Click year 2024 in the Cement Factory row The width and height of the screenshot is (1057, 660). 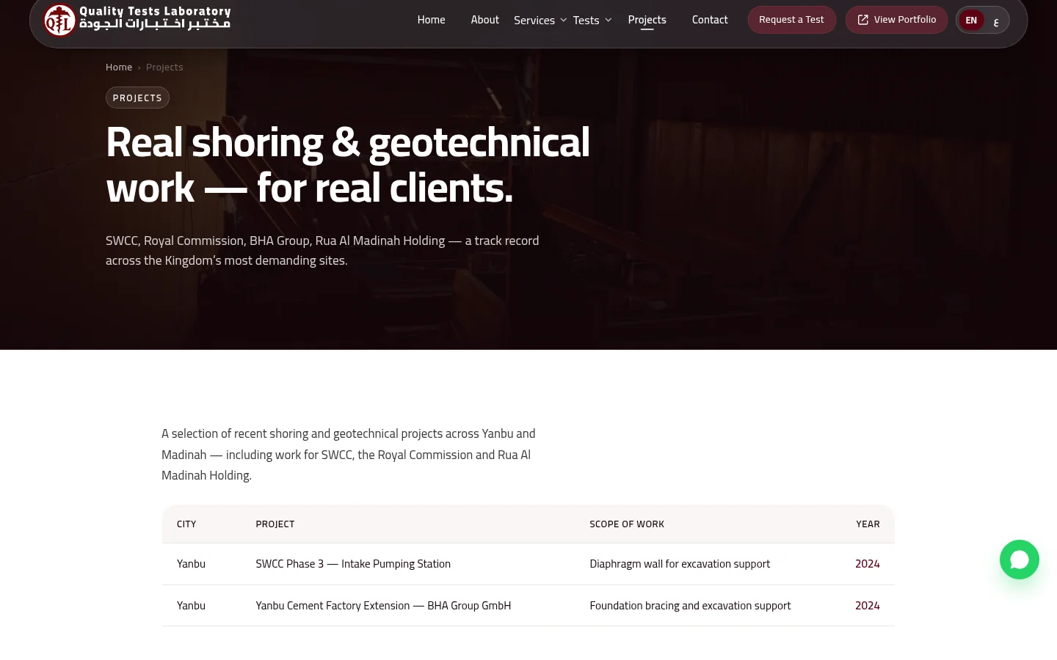(868, 606)
